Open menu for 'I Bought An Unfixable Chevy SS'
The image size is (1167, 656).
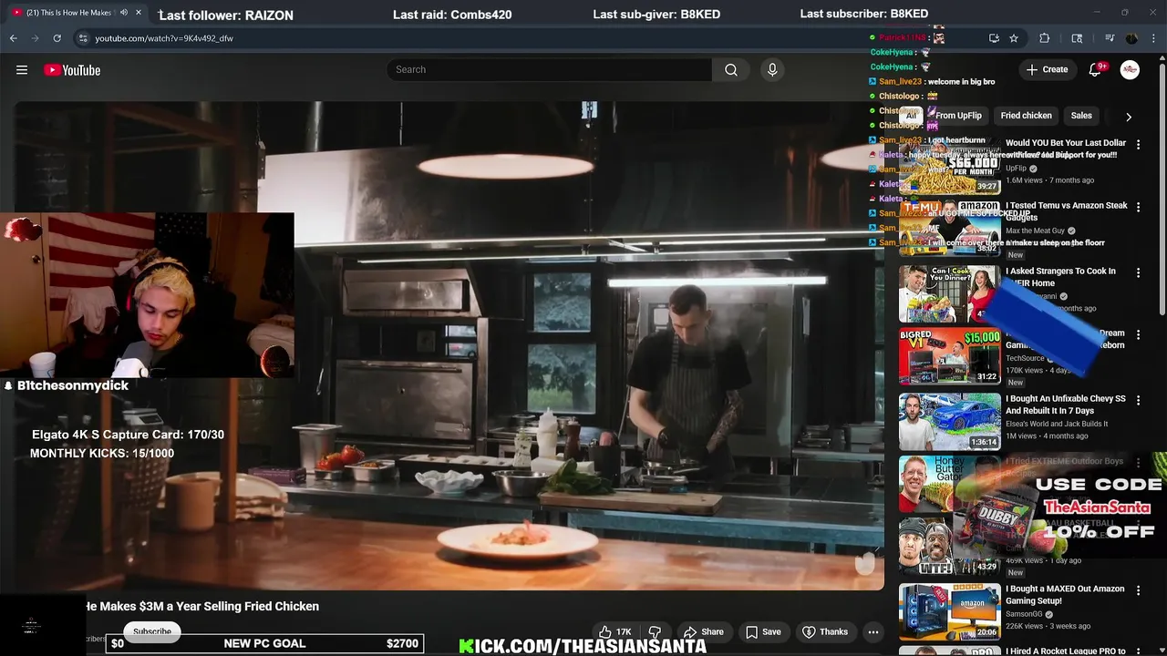coord(1138,400)
